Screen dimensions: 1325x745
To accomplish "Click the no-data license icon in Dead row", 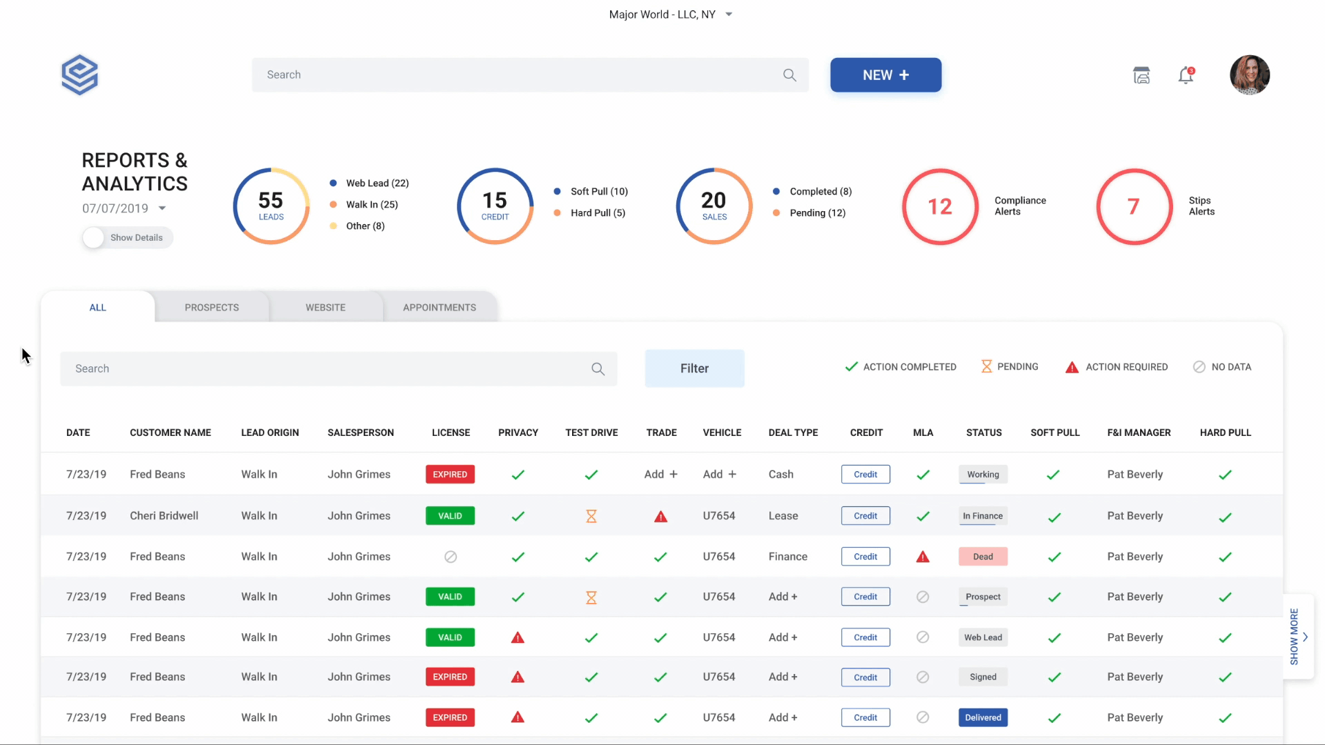I will click(x=451, y=557).
